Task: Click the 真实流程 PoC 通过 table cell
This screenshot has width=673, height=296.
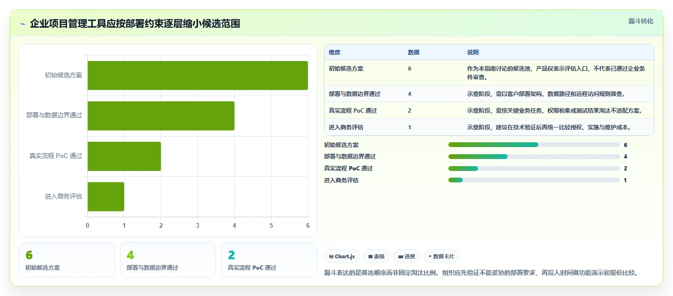Action: click(353, 111)
